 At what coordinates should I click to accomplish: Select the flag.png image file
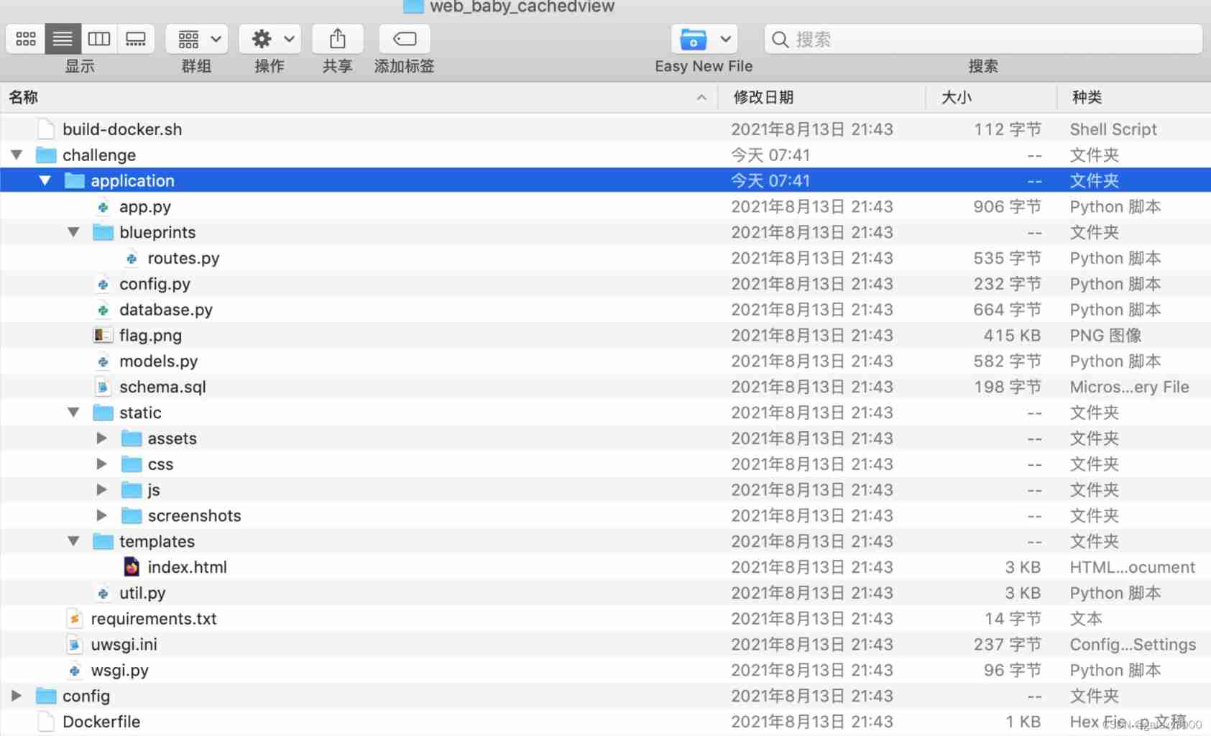click(150, 336)
